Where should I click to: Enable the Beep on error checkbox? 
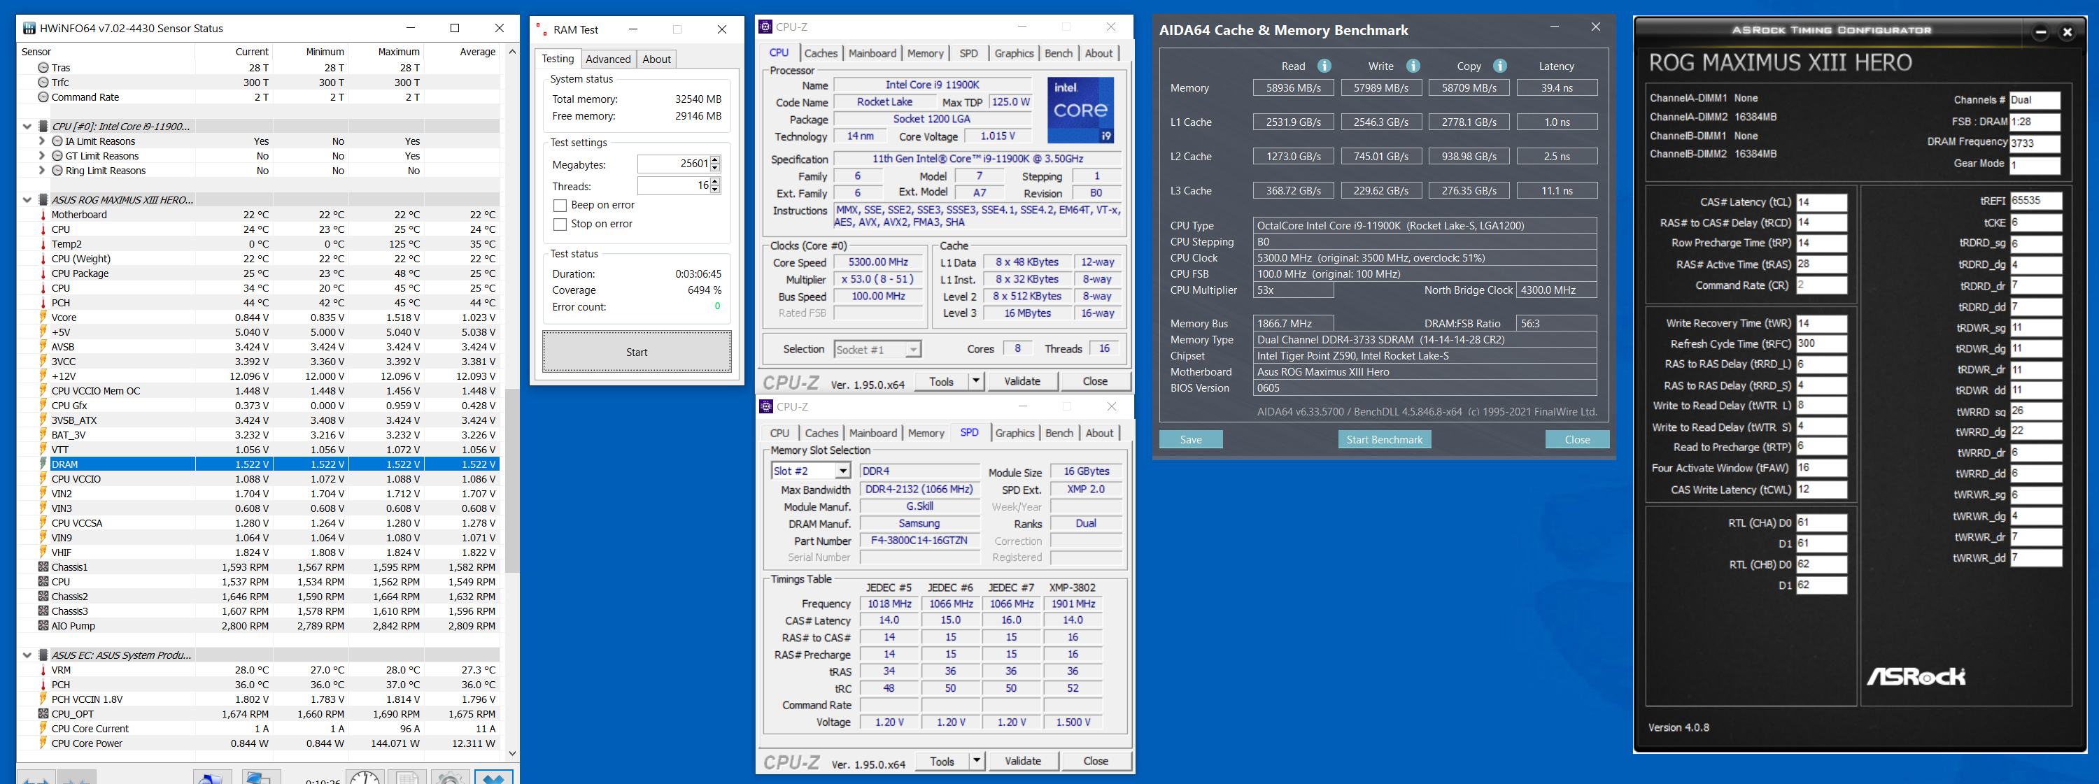tap(560, 205)
